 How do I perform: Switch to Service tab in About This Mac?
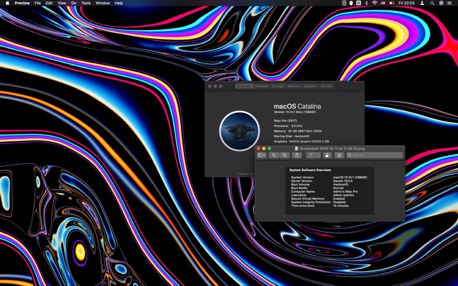(326, 86)
